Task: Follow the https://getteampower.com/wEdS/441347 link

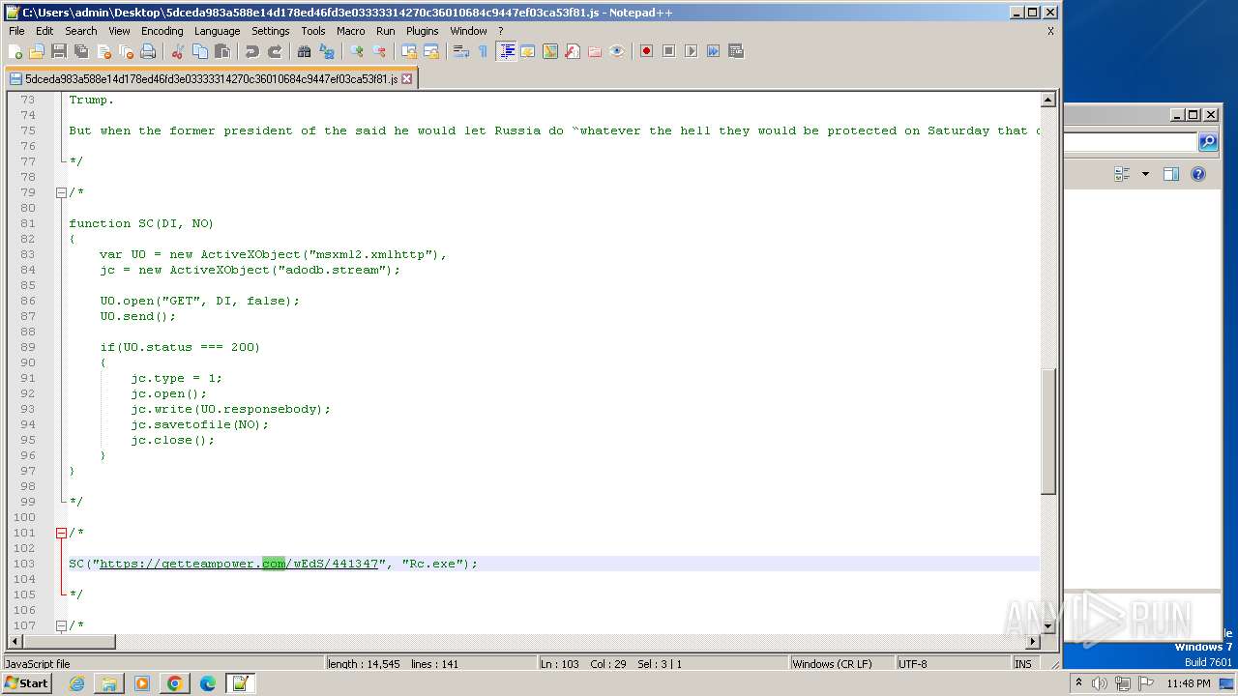Action: point(239,564)
